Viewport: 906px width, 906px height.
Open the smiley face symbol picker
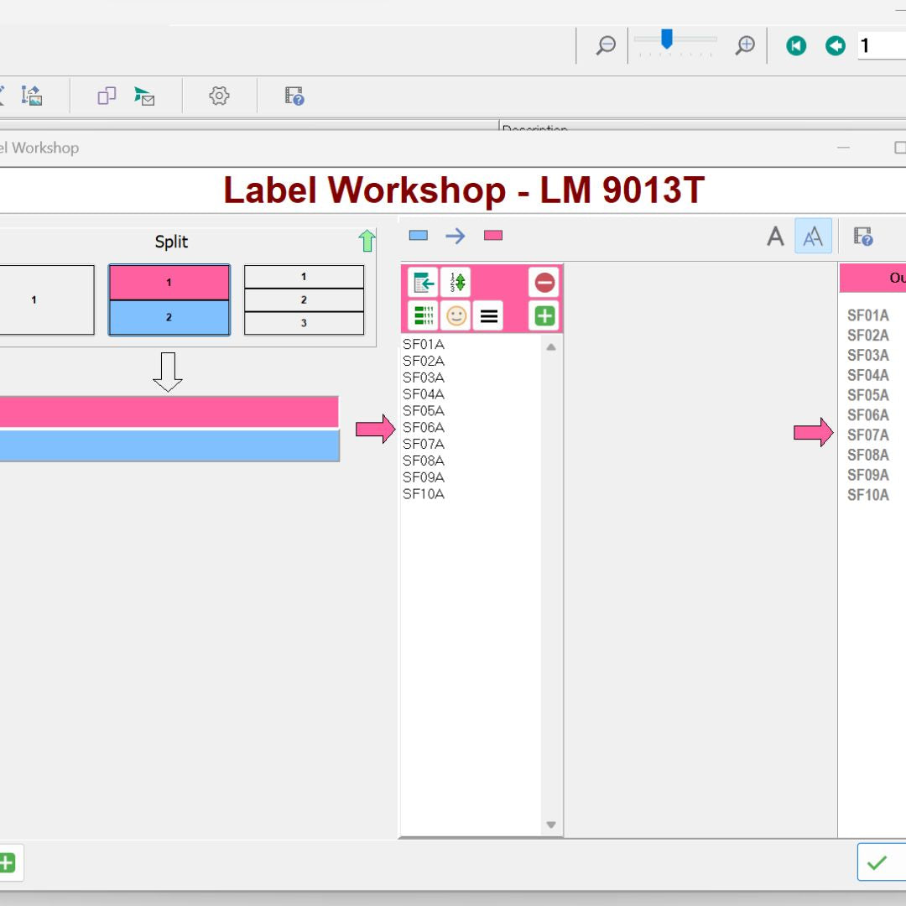[456, 316]
